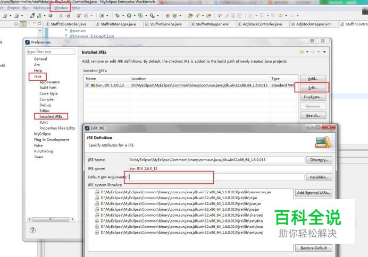Click the Edit... JRE button

point(313,88)
